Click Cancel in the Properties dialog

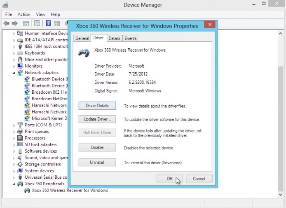tap(199, 178)
